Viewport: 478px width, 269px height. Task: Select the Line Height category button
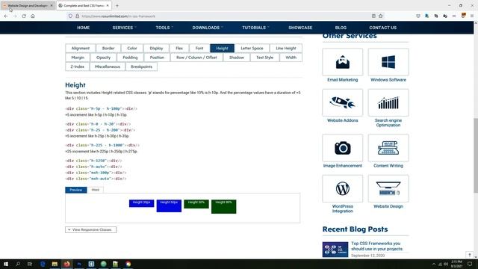pyautogui.click(x=286, y=48)
